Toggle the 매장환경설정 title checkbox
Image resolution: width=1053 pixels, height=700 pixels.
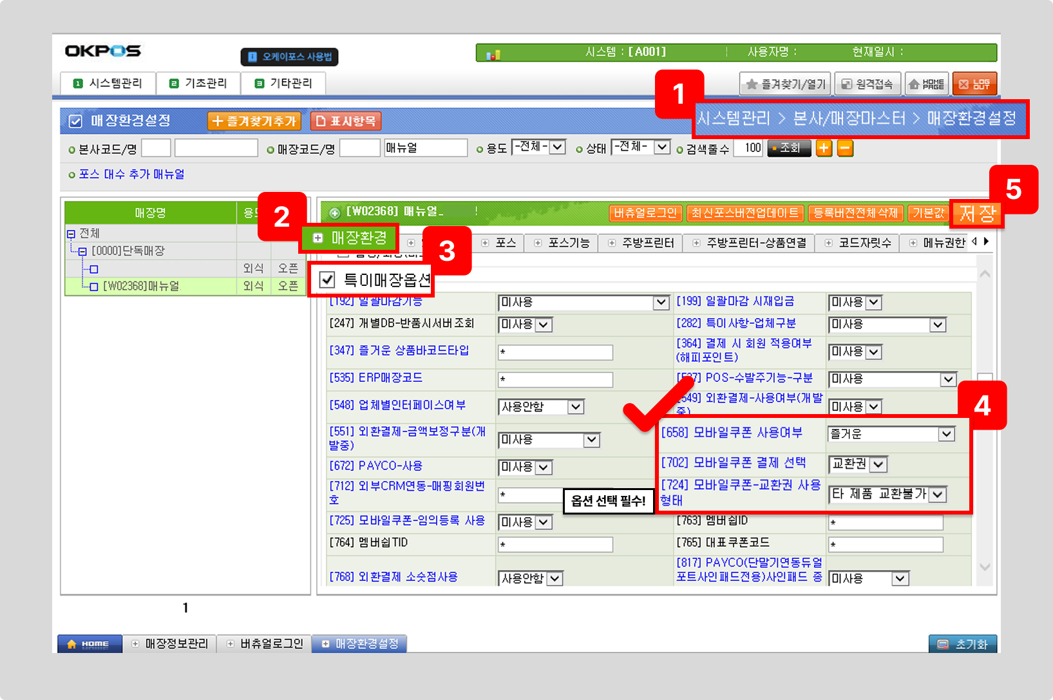[75, 121]
